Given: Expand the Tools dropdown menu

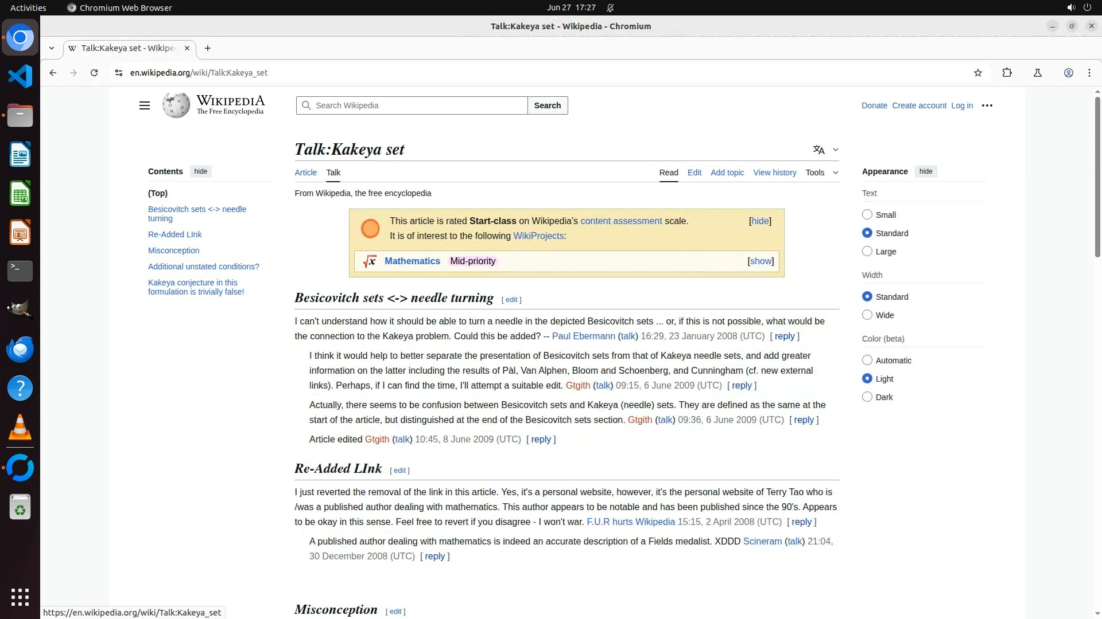Looking at the screenshot, I should point(821,173).
